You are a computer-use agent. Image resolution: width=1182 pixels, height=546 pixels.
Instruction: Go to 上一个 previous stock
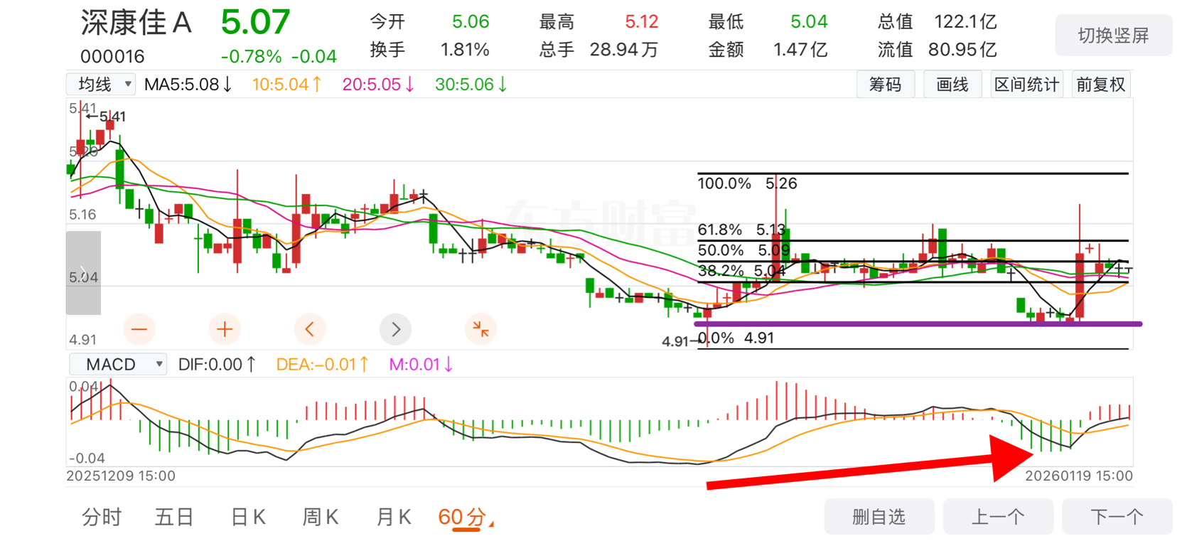(998, 517)
